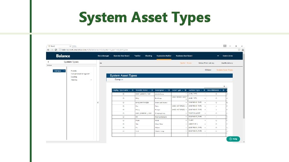This screenshot has width=289, height=162.
Task: Toggle pin icon on Backend Type column
Action: tap(204, 90)
